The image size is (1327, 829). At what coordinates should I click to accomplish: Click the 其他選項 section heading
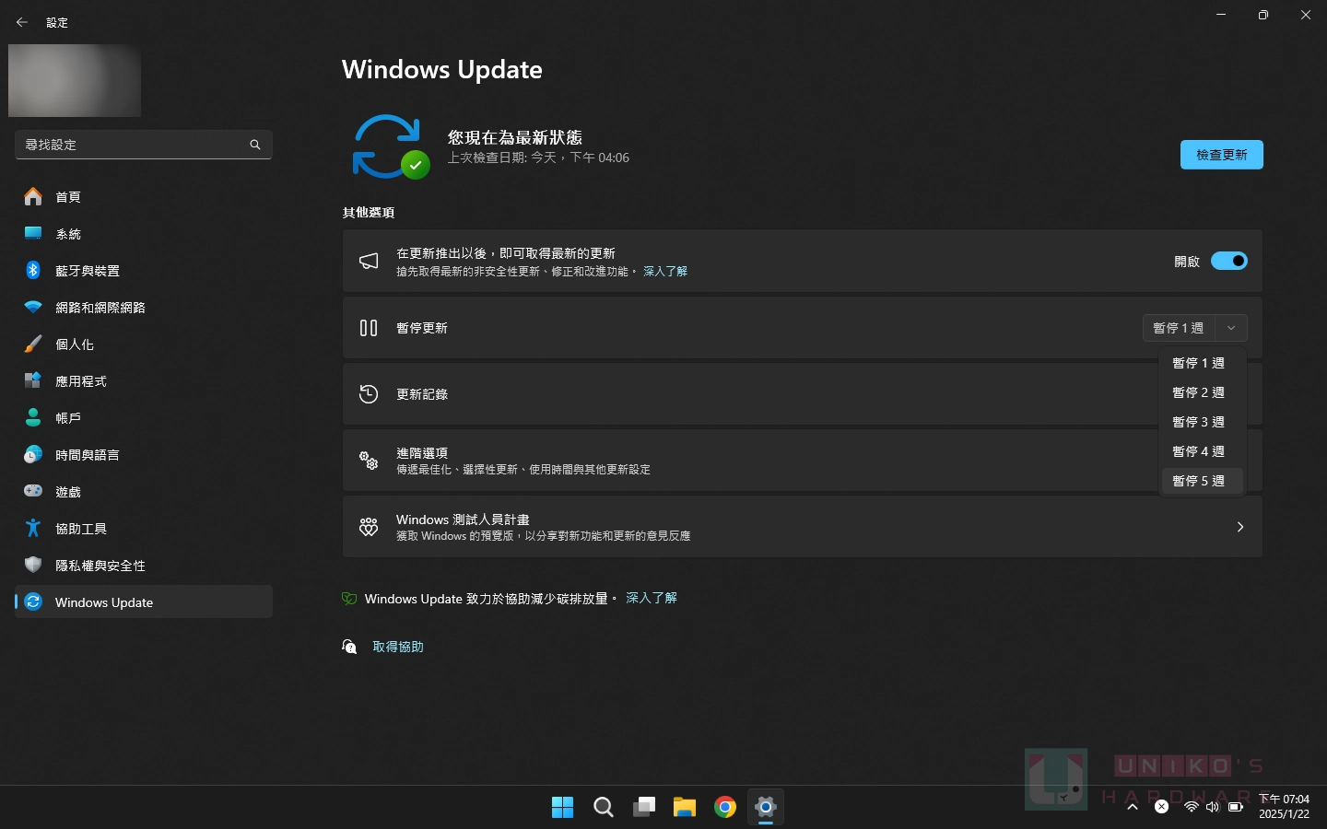point(369,213)
